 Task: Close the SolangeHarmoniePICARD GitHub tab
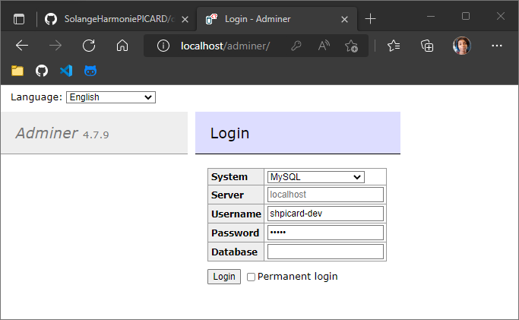pos(185,20)
